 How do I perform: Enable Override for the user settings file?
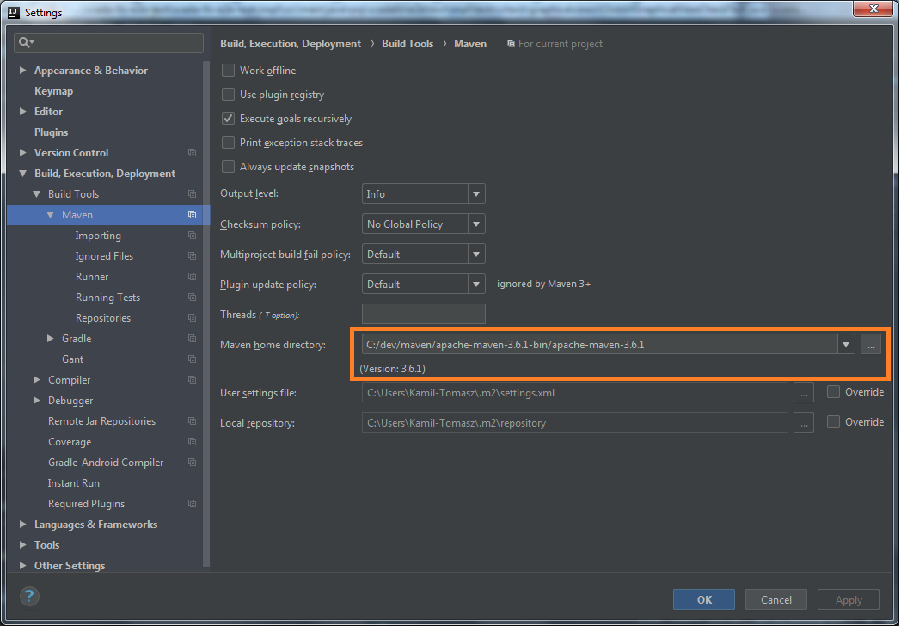point(833,392)
